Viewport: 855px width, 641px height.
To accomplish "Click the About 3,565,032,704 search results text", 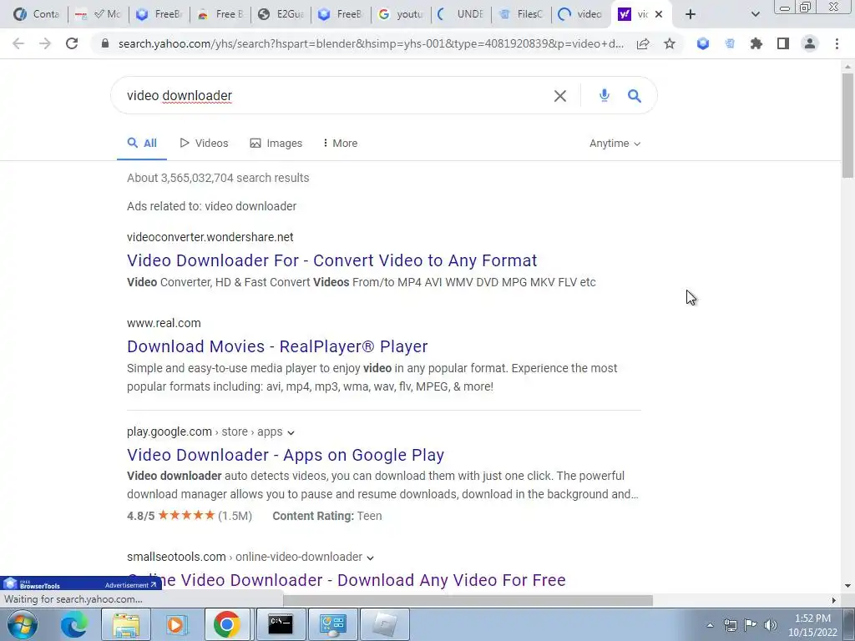I will coord(218,179).
